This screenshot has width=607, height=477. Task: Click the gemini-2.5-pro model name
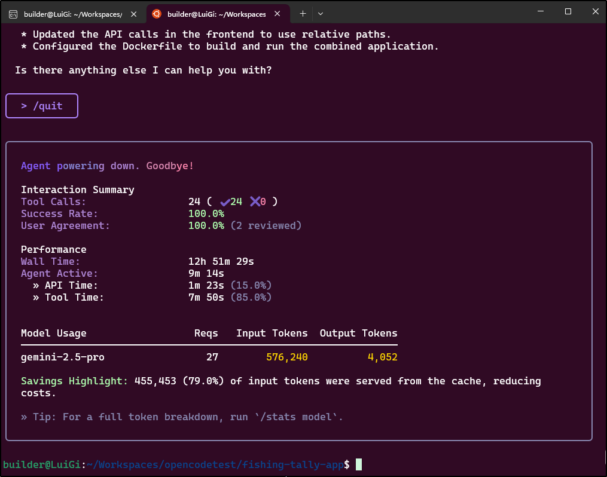[x=63, y=357]
